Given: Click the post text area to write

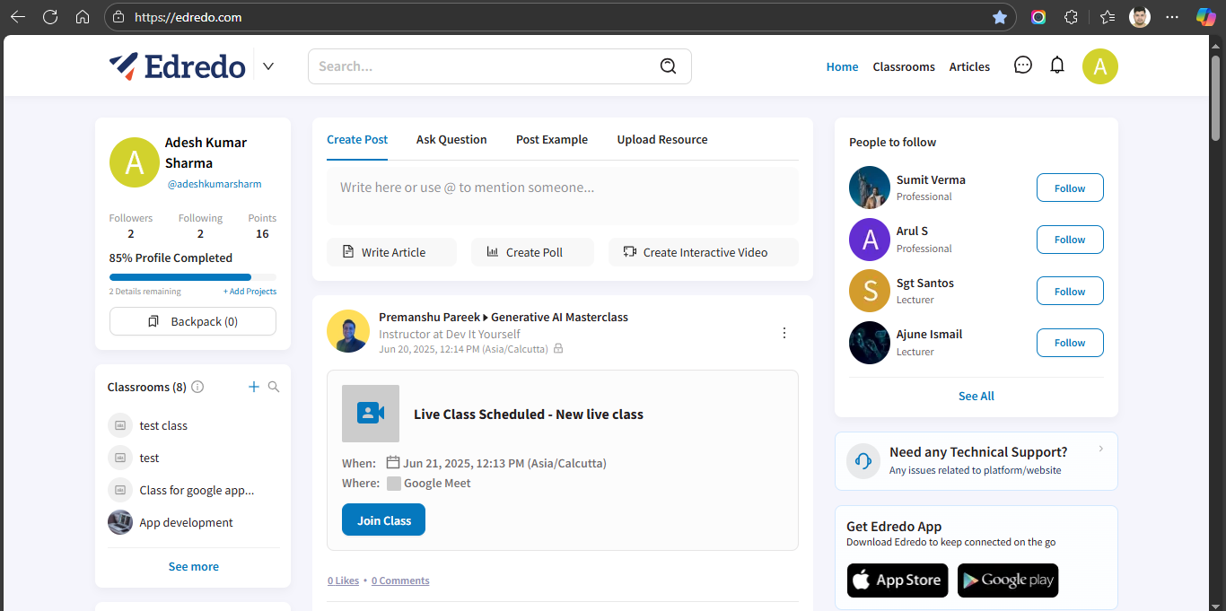Looking at the screenshot, I should [x=562, y=196].
